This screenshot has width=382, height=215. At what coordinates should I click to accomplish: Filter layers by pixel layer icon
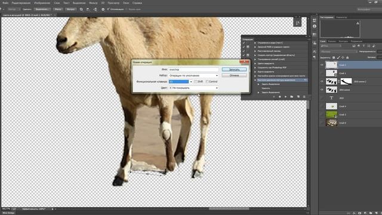[354, 46]
